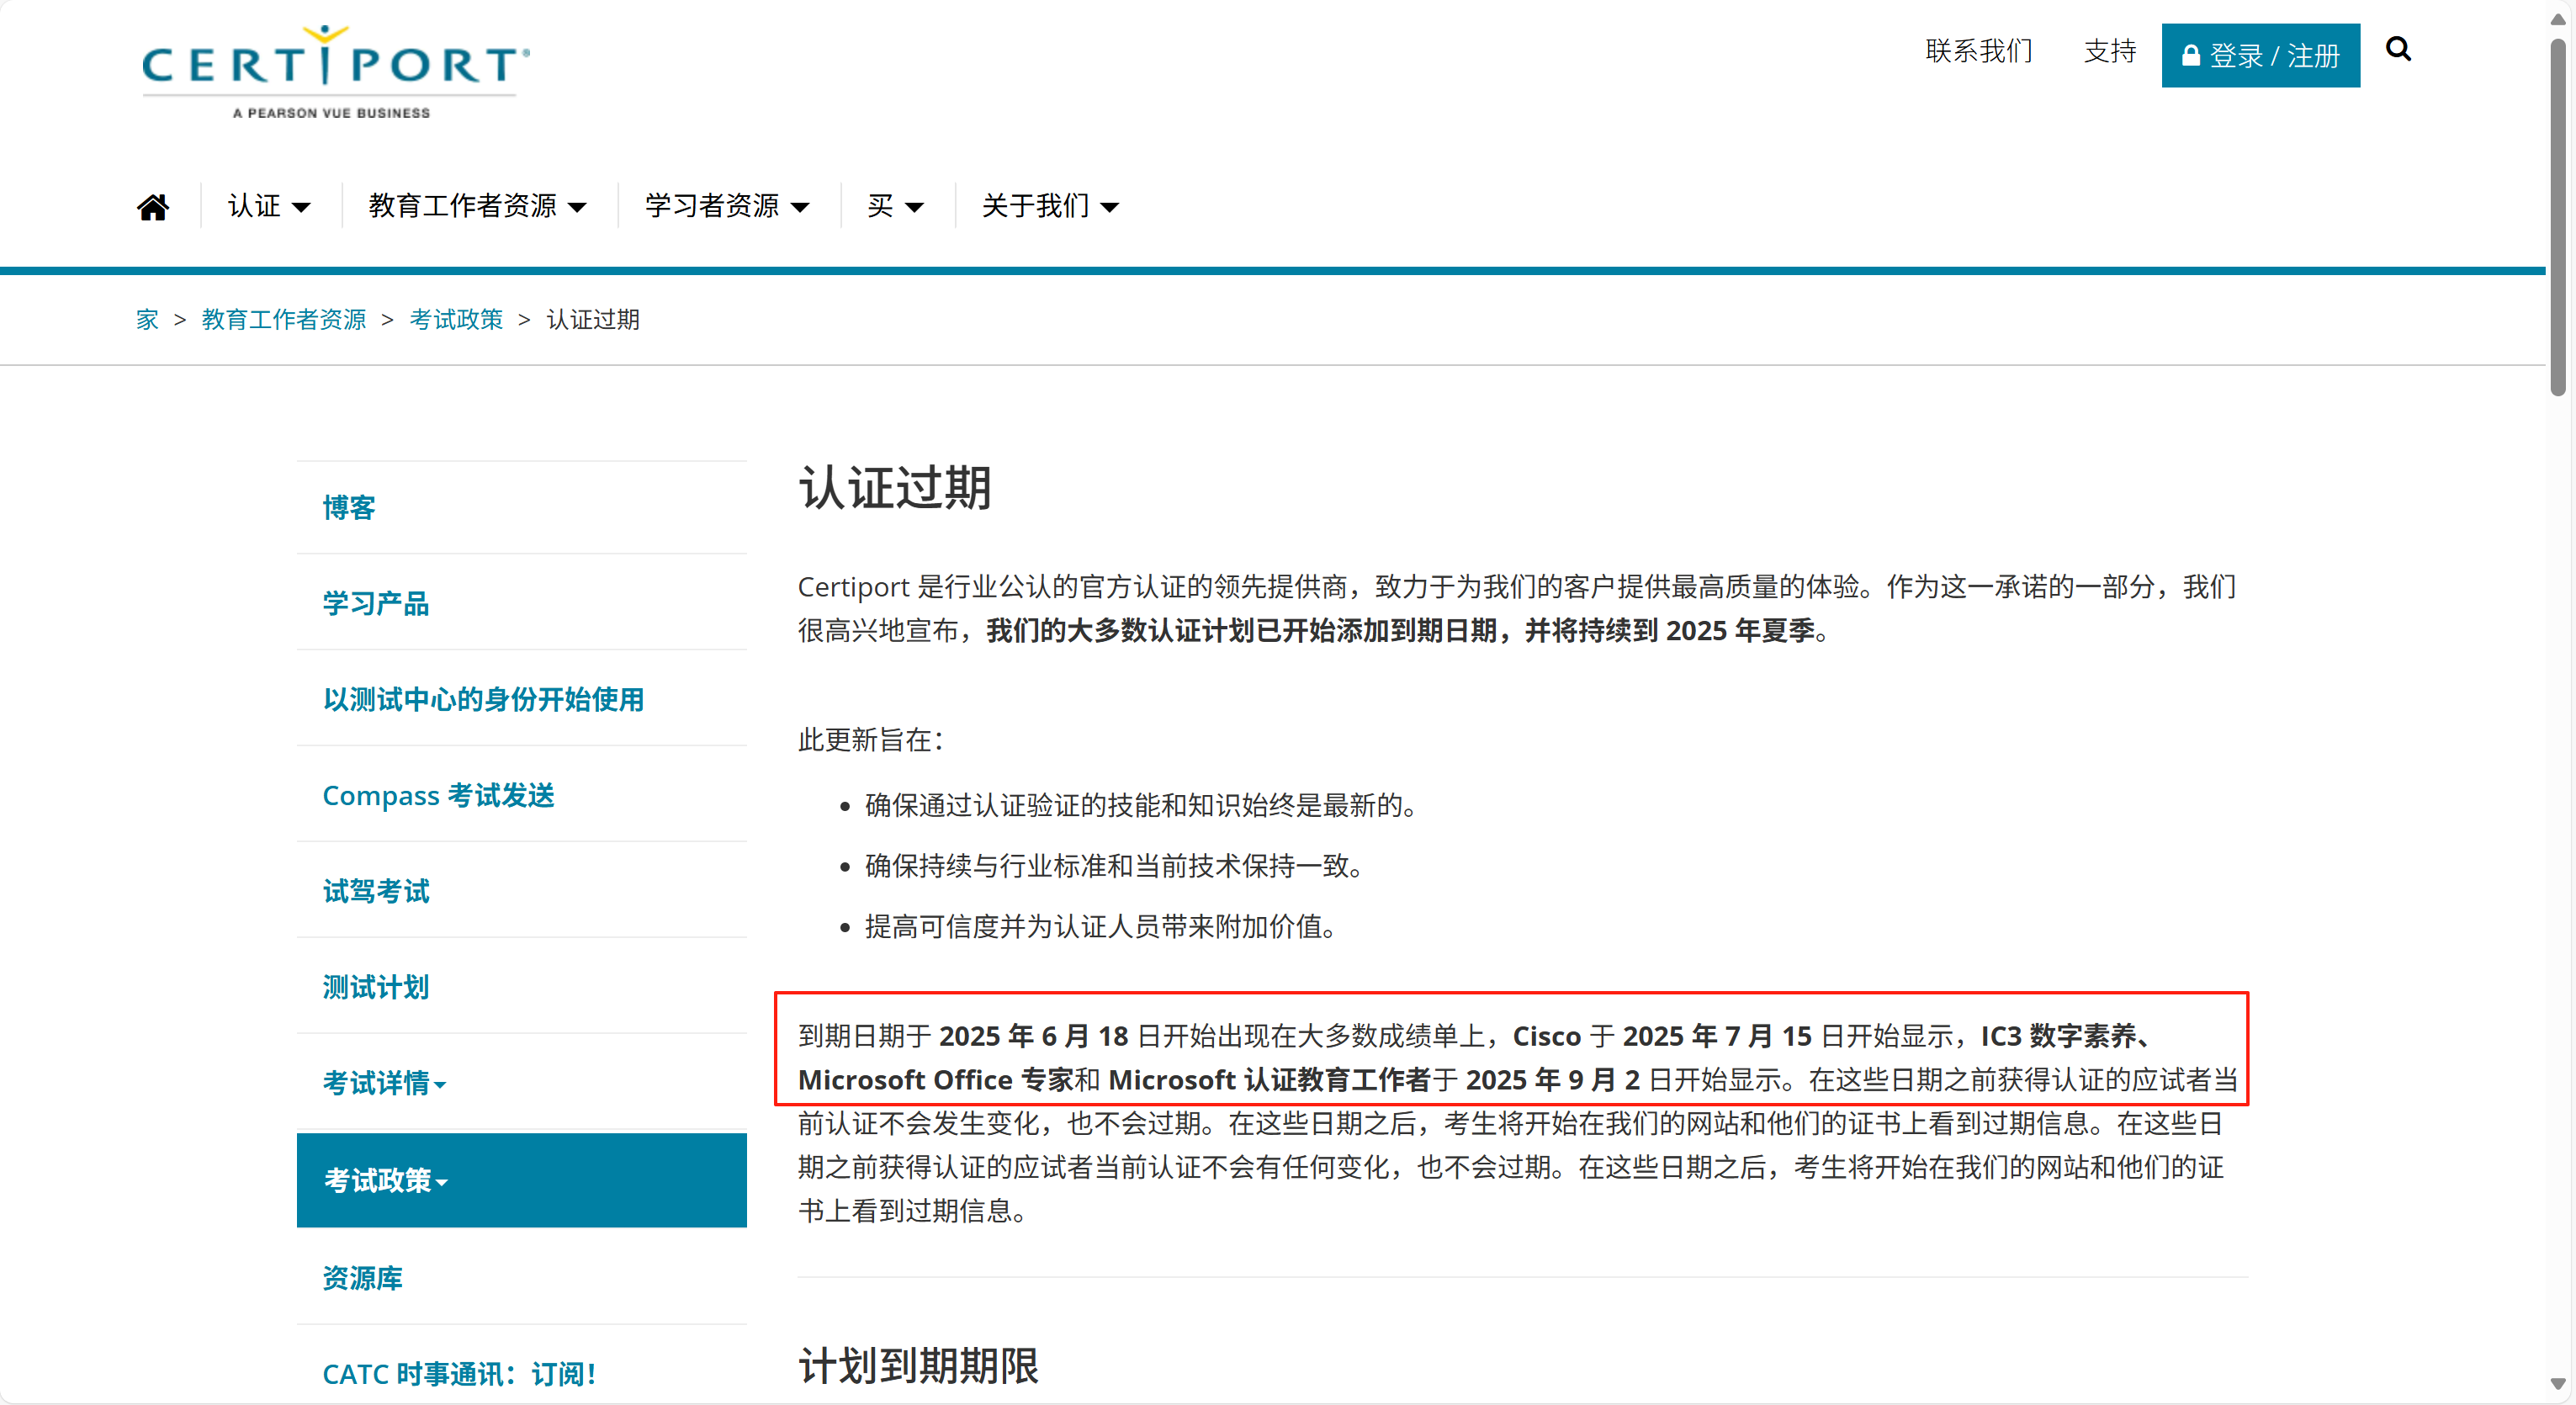Click the 考试政策 breadcrumb link
The image size is (2576, 1405).
point(456,319)
